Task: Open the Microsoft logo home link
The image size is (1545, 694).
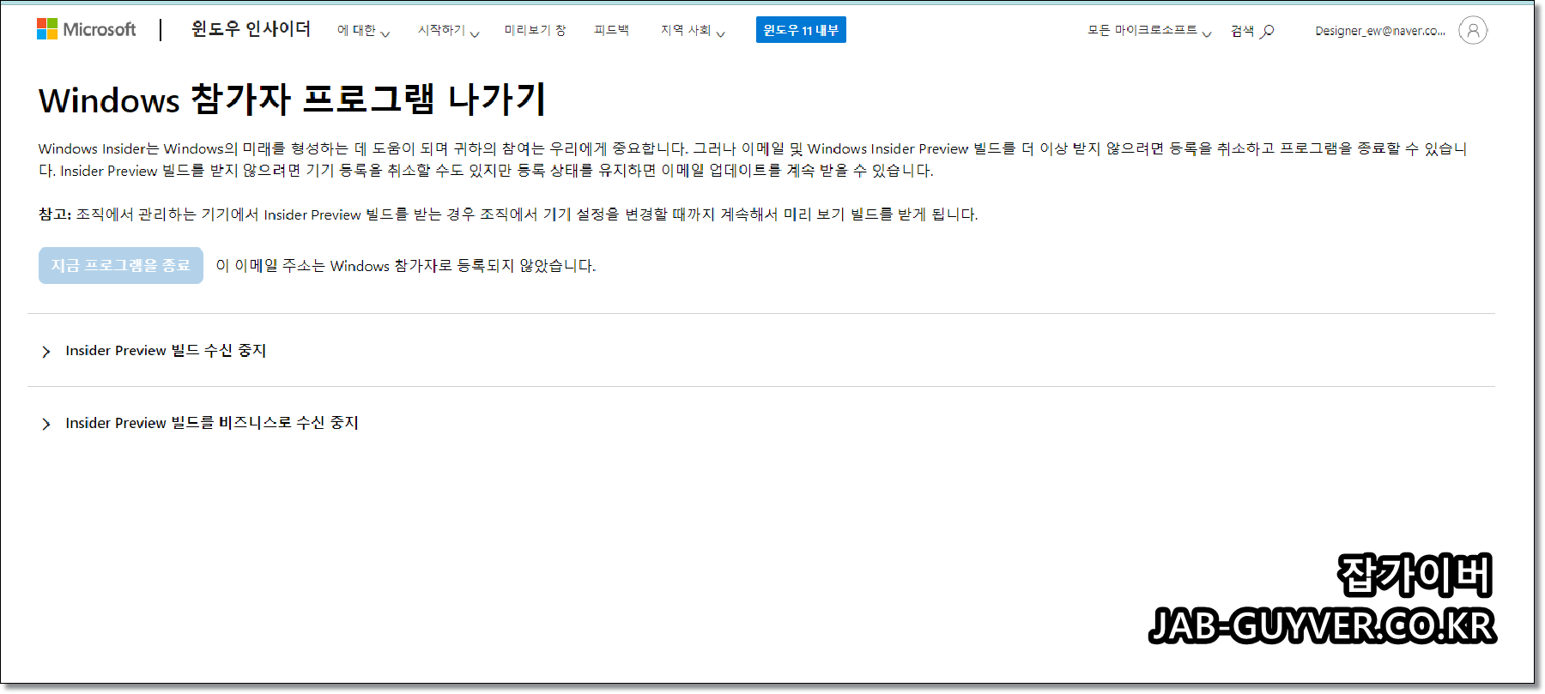Action: tap(86, 30)
